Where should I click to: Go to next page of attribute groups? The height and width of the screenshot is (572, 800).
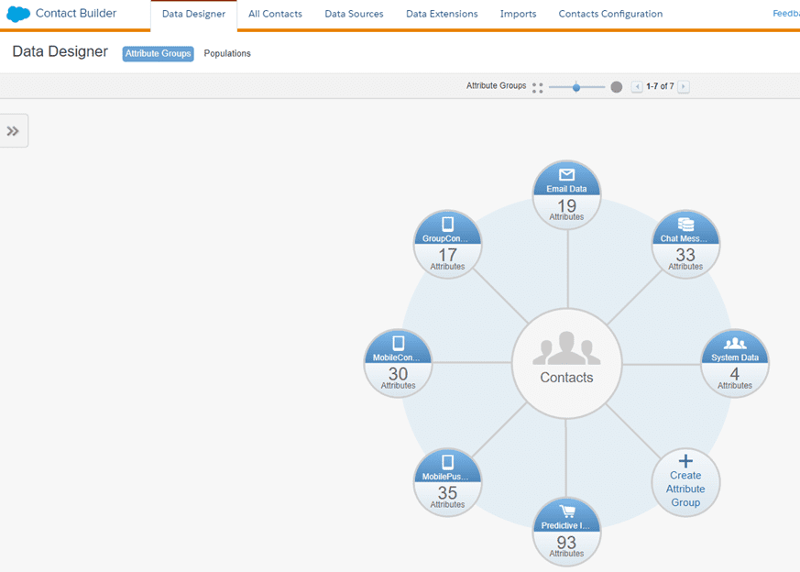click(x=684, y=87)
